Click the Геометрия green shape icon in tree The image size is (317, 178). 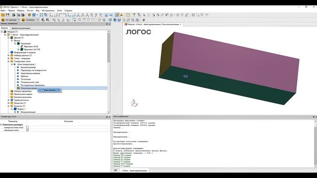[18, 44]
